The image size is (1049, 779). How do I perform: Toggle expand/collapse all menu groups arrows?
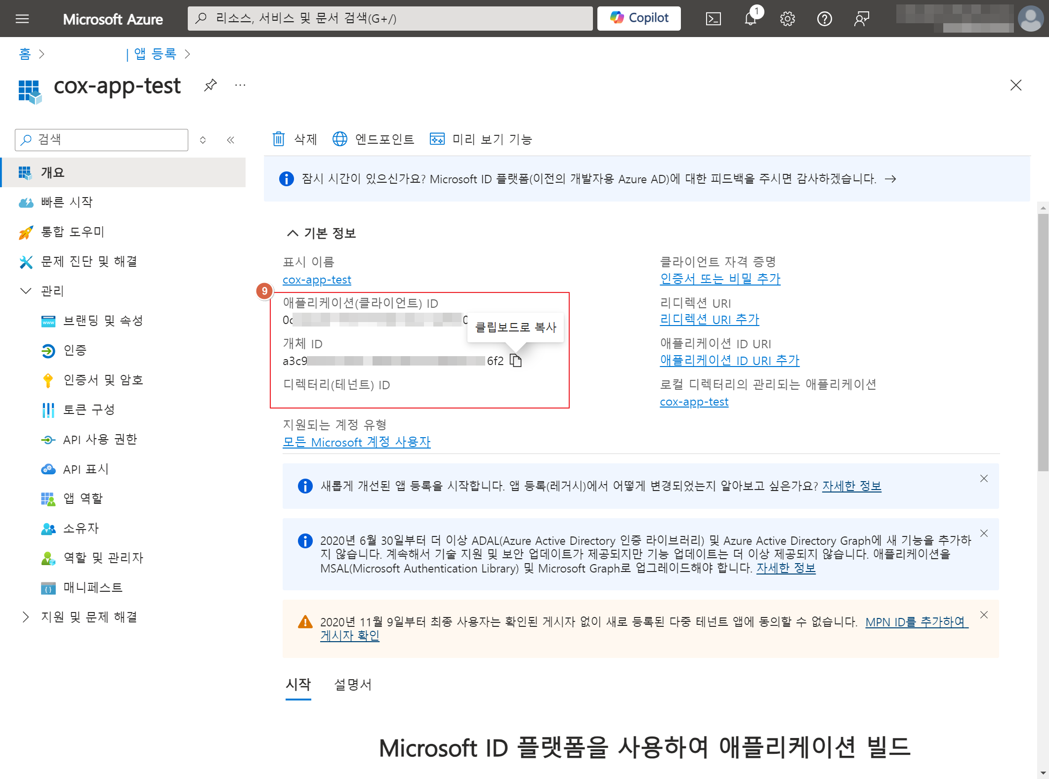(203, 140)
